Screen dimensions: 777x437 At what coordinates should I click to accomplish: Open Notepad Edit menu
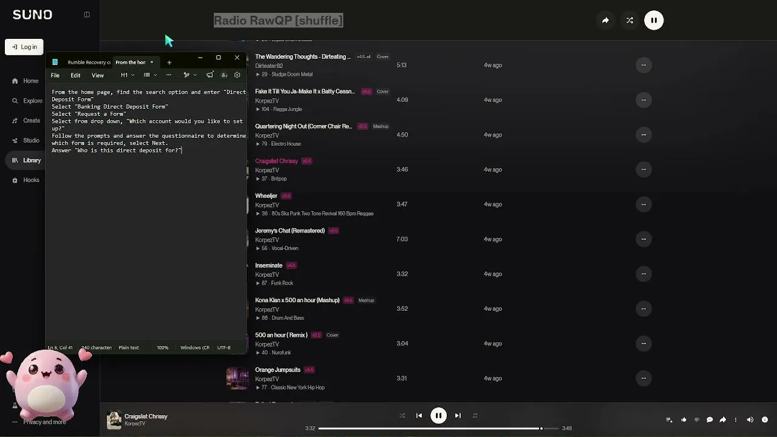click(x=75, y=75)
